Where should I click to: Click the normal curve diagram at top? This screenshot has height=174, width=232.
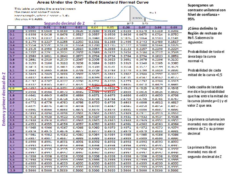click(x=130, y=16)
